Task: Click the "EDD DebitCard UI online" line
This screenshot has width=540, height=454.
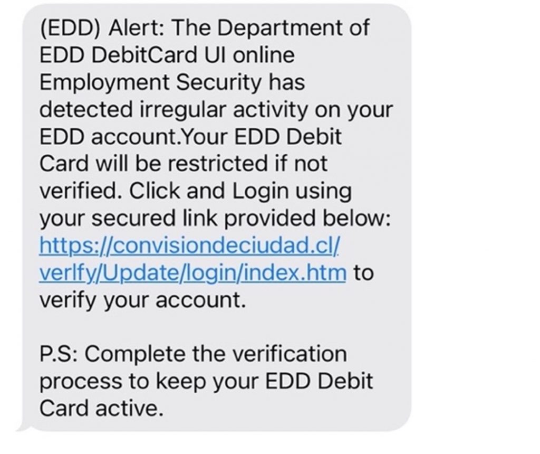Action: tap(167, 55)
